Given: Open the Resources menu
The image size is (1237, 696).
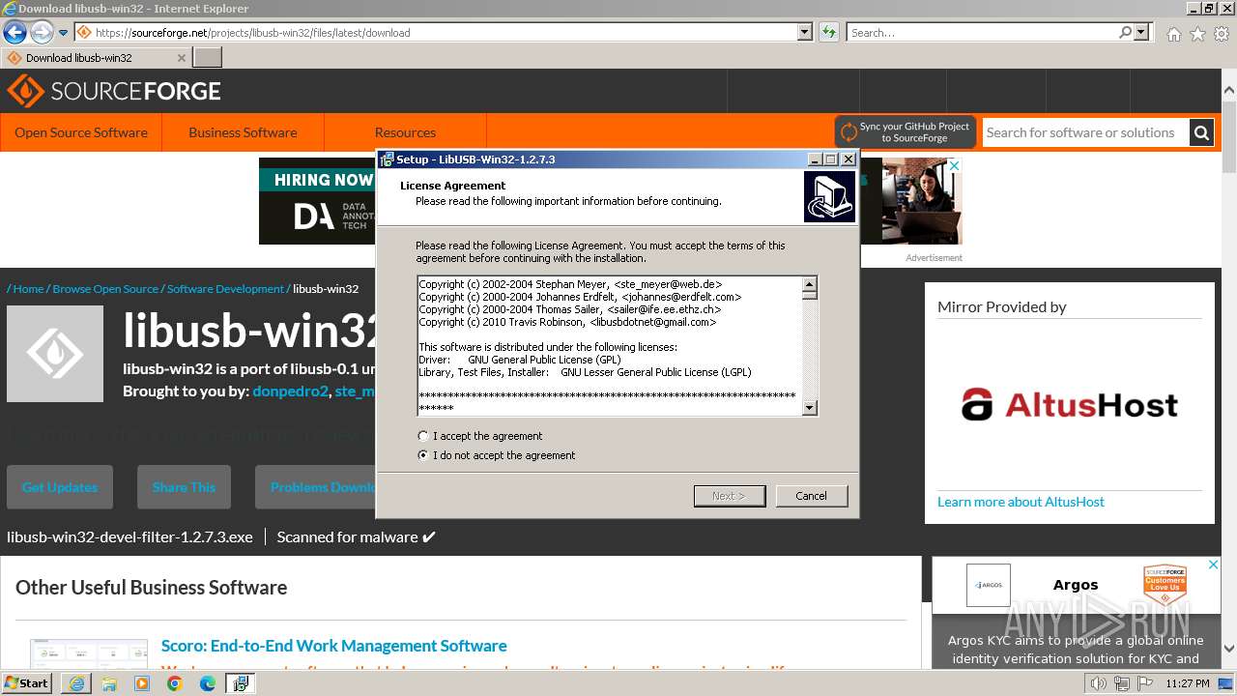Looking at the screenshot, I should pos(405,132).
